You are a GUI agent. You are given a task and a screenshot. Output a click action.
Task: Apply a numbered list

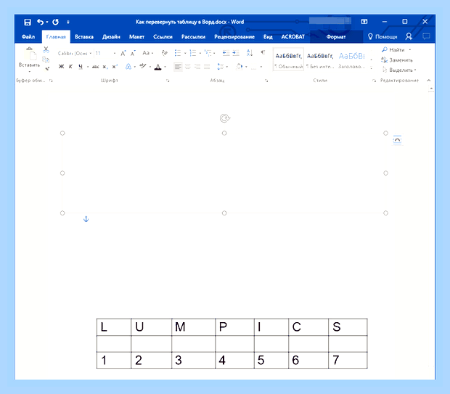(x=193, y=53)
